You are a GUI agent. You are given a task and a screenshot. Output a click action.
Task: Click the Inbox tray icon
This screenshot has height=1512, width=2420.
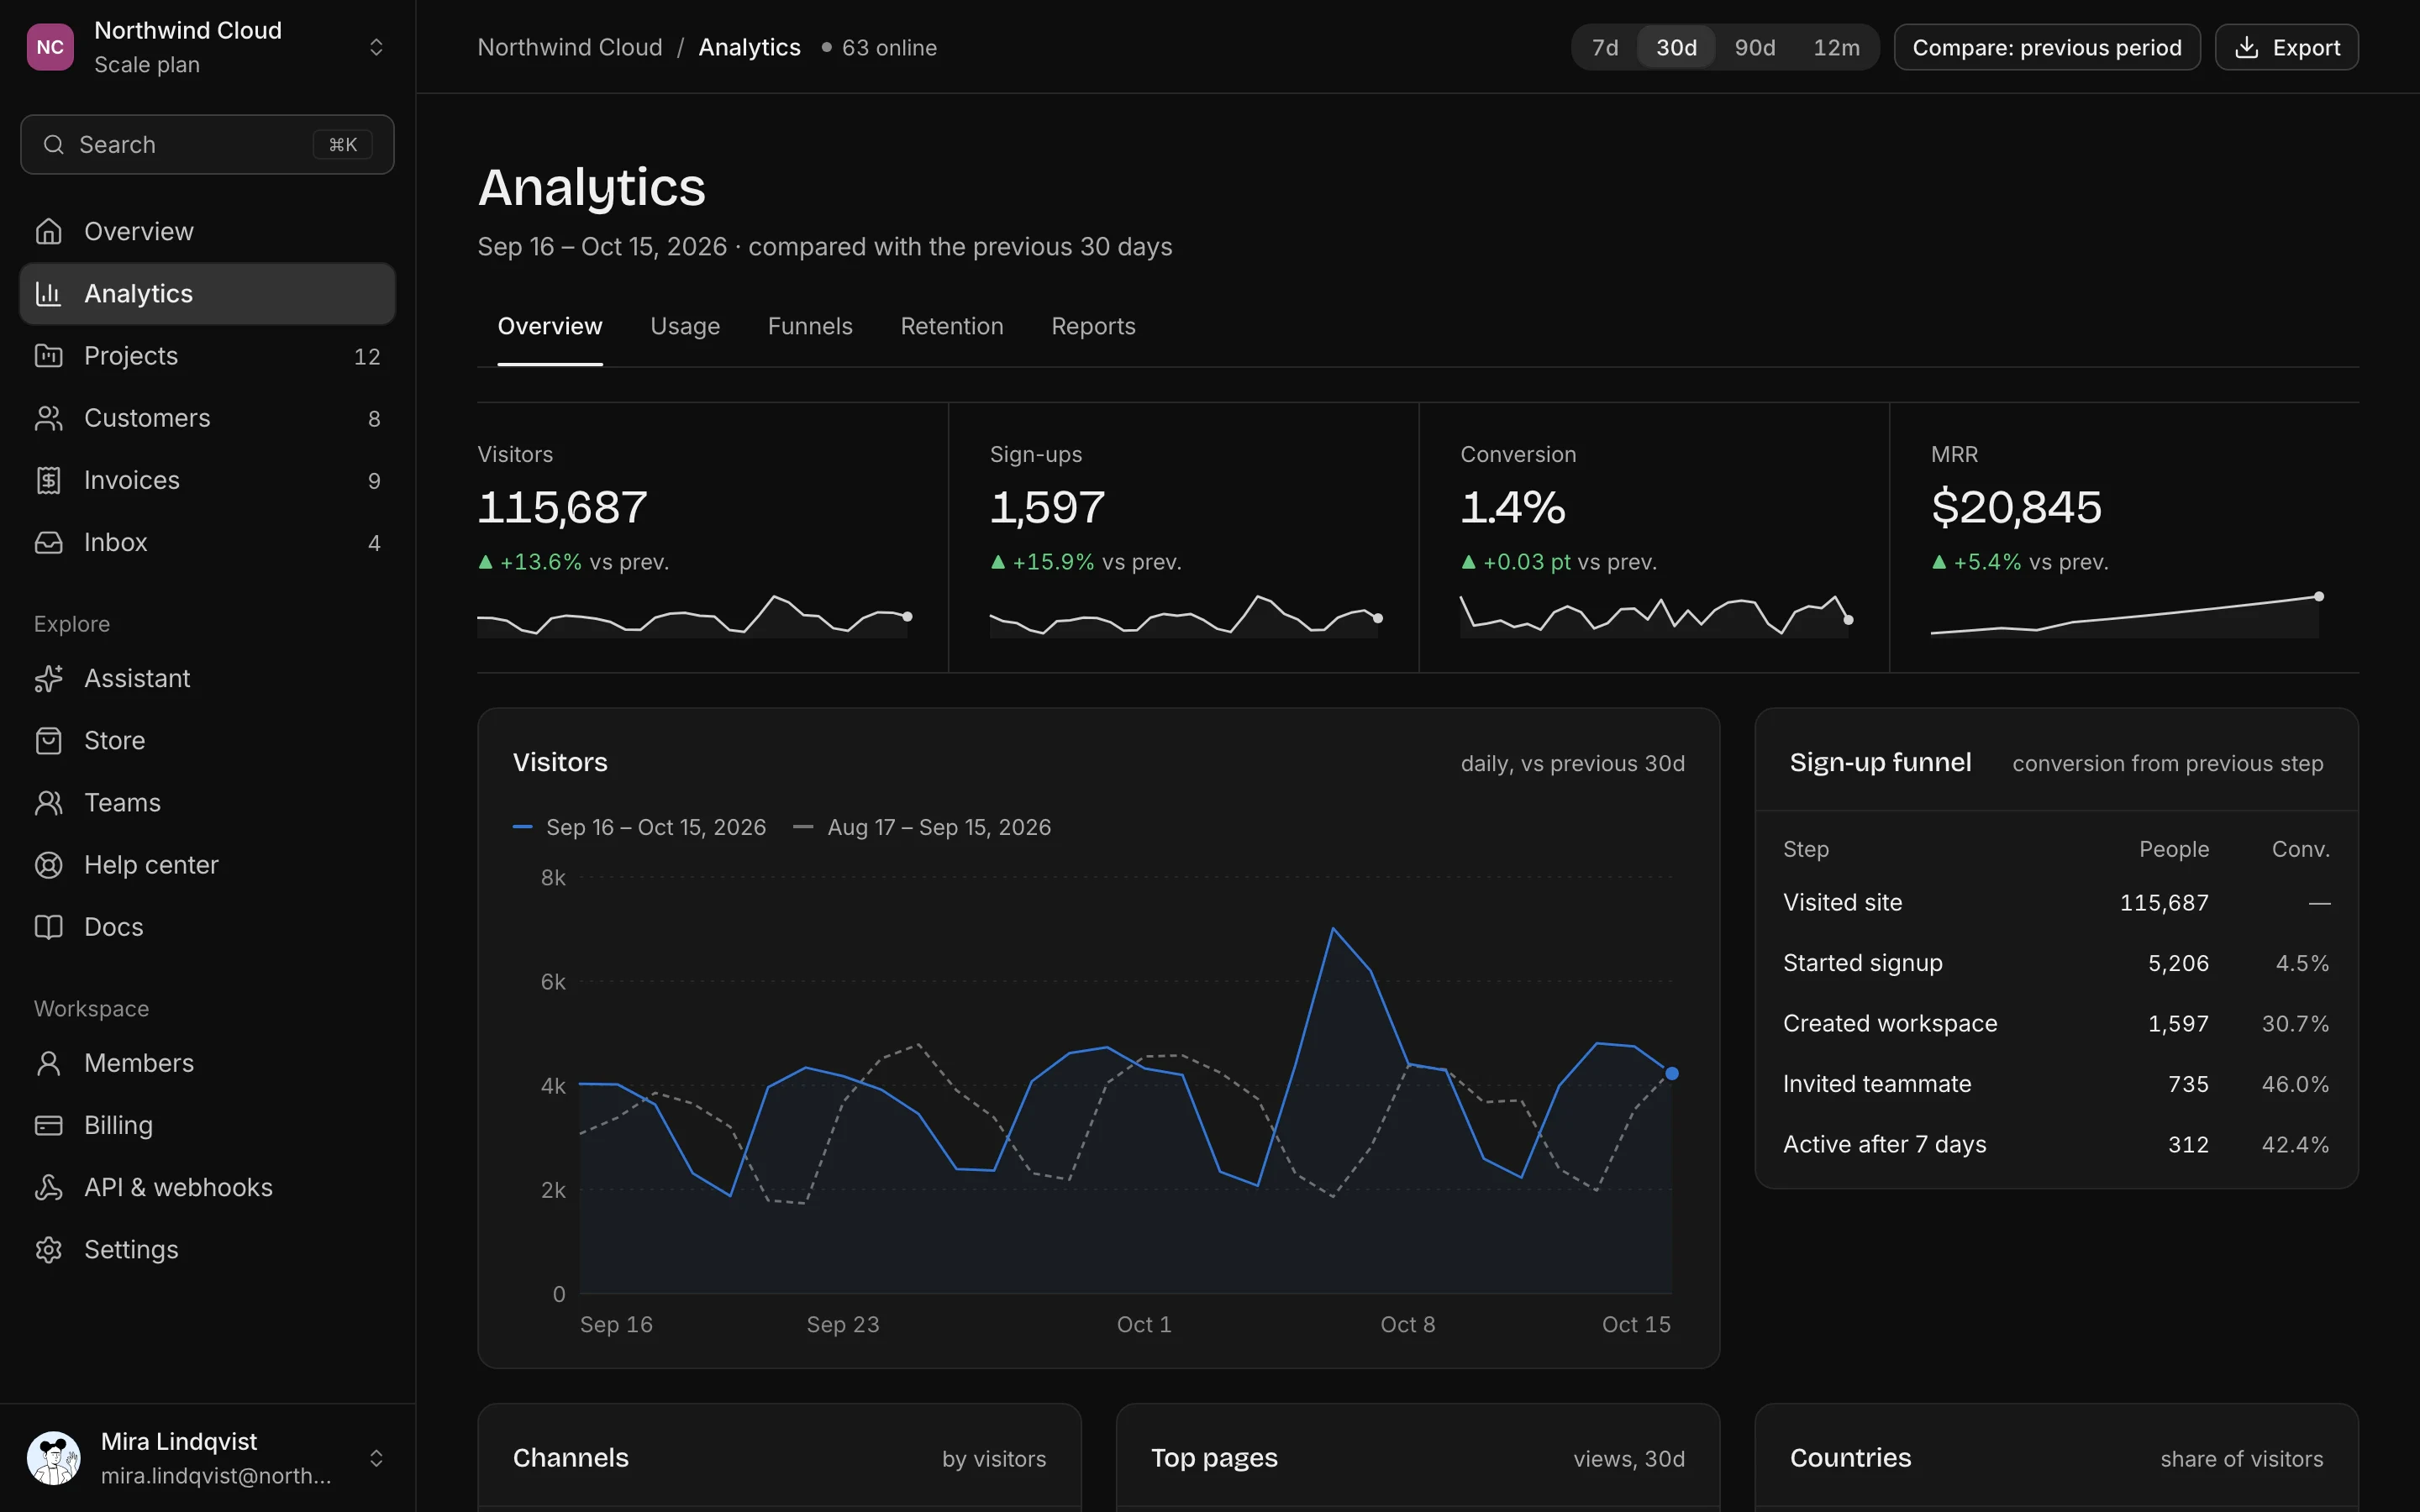click(x=48, y=542)
